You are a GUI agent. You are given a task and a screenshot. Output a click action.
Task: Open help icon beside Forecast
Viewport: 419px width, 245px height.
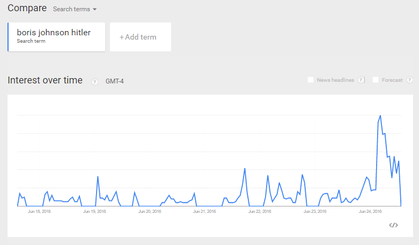click(409, 80)
